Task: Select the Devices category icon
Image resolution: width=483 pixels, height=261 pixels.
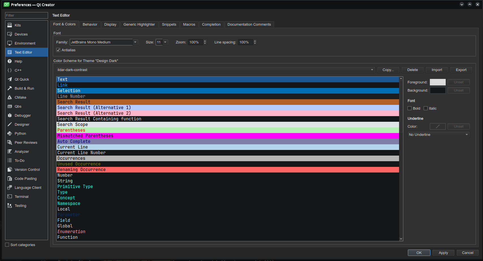Action: (x=10, y=34)
